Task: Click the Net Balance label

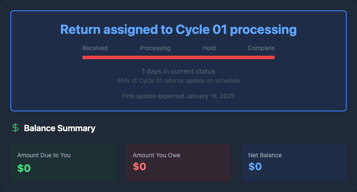Action: [265, 155]
